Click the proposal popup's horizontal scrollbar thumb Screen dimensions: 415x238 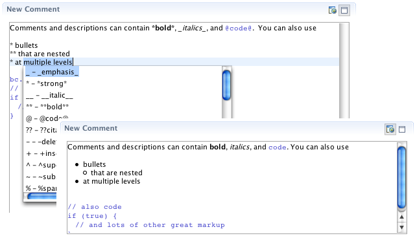click(42, 196)
